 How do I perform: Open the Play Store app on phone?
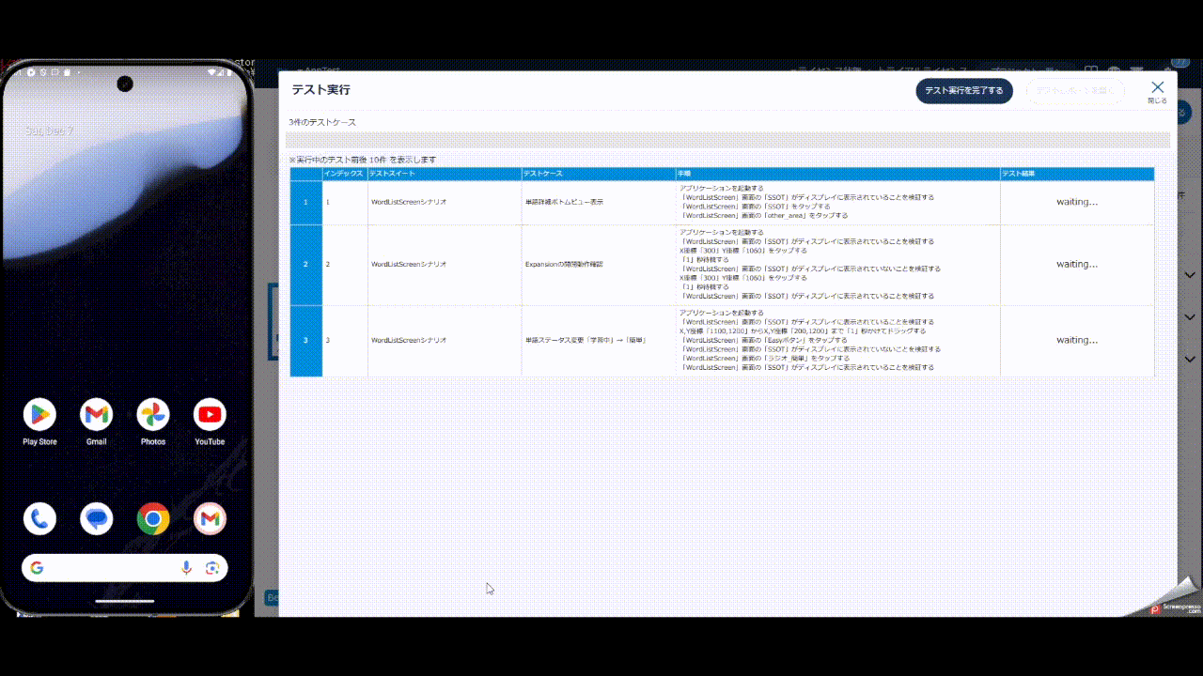pyautogui.click(x=39, y=414)
